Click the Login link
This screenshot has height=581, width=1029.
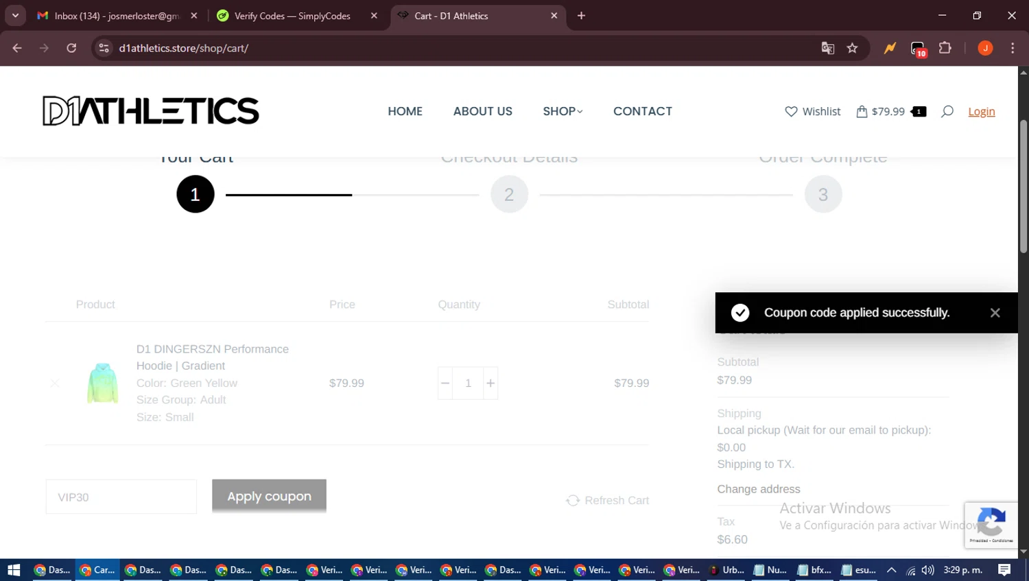[981, 111]
